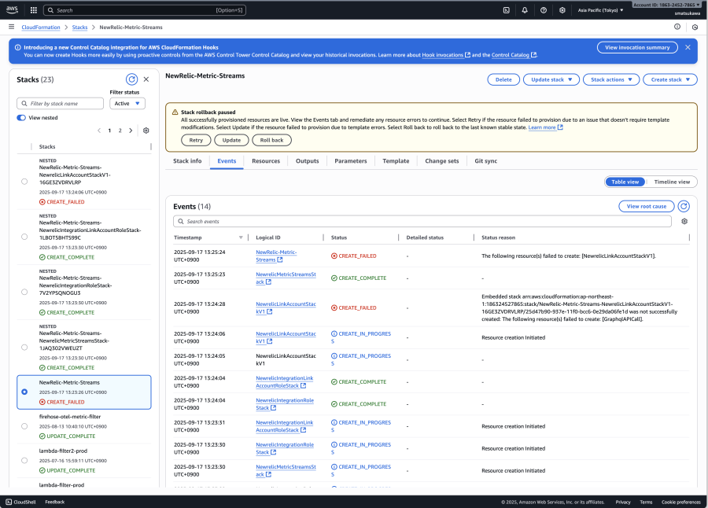Image resolution: width=708 pixels, height=508 pixels.
Task: Retry the paused stack rollback
Action: (196, 140)
